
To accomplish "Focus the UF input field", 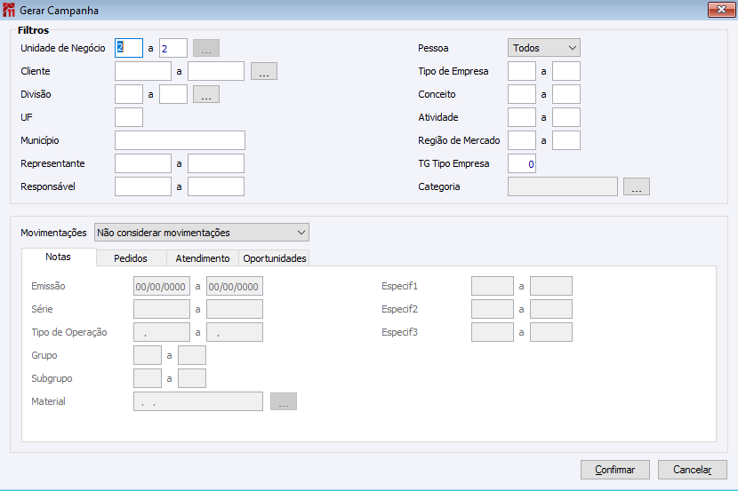I will (129, 117).
